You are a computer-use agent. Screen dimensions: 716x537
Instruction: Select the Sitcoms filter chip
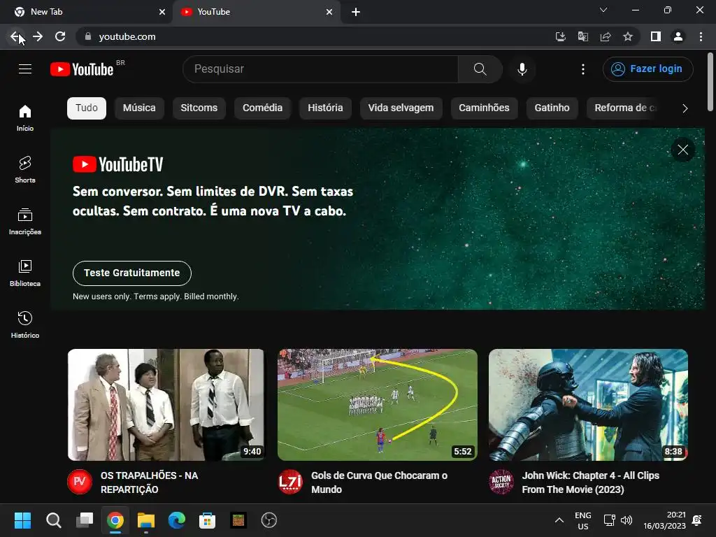point(199,108)
